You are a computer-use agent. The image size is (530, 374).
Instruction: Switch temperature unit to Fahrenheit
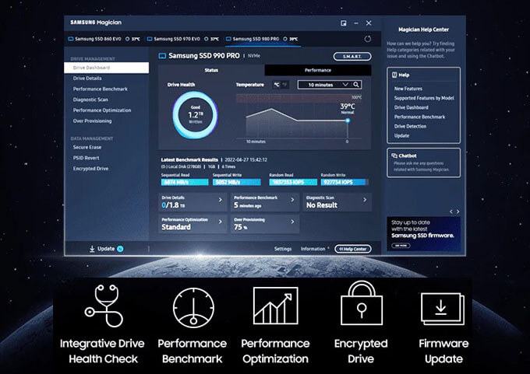click(285, 84)
